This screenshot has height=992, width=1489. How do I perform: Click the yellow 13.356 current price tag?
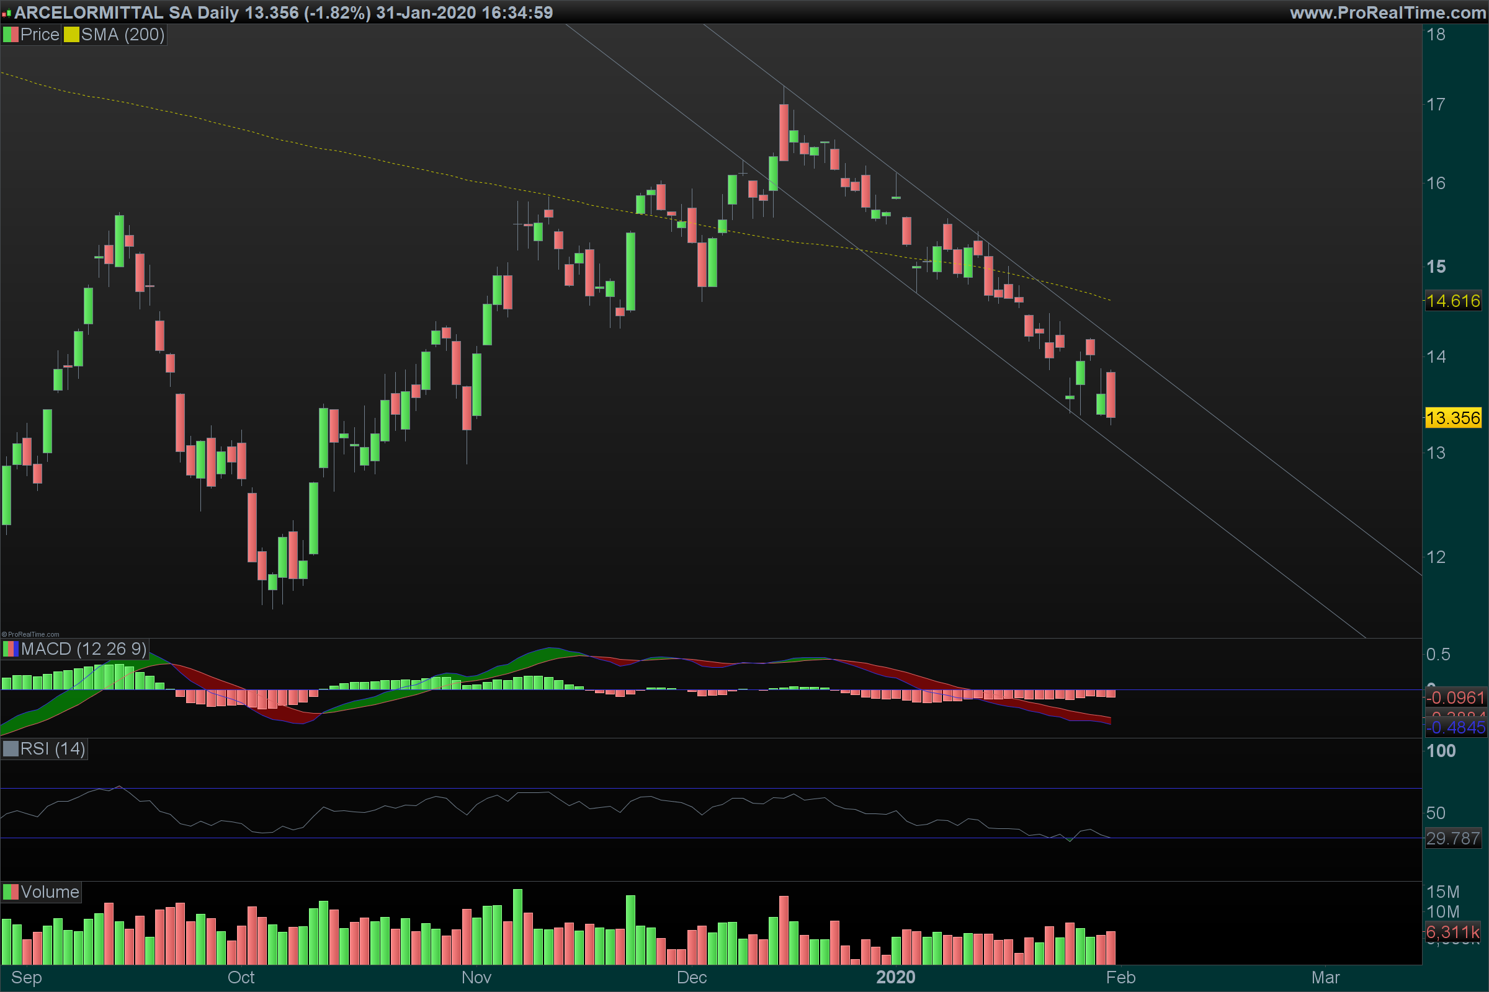tap(1453, 418)
